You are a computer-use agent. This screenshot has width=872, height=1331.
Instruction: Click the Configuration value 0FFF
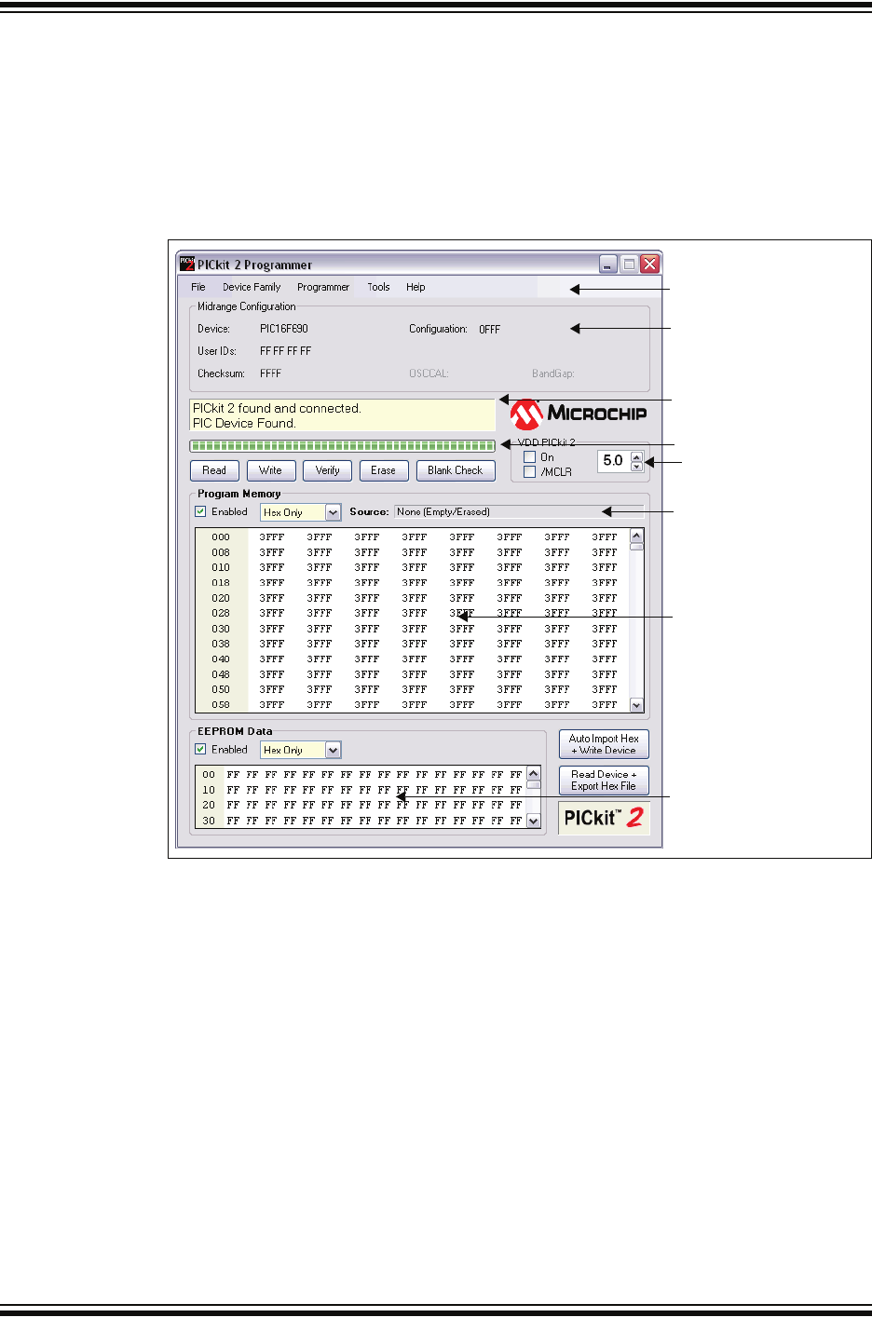tap(490, 329)
